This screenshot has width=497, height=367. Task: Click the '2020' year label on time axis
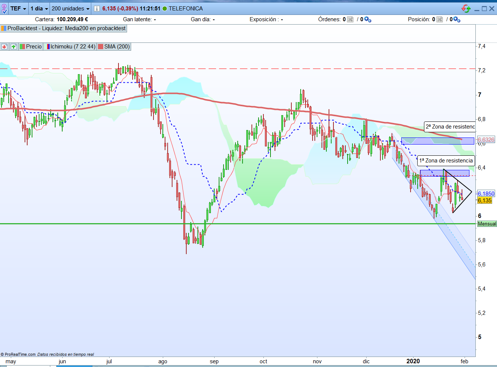(x=413, y=361)
